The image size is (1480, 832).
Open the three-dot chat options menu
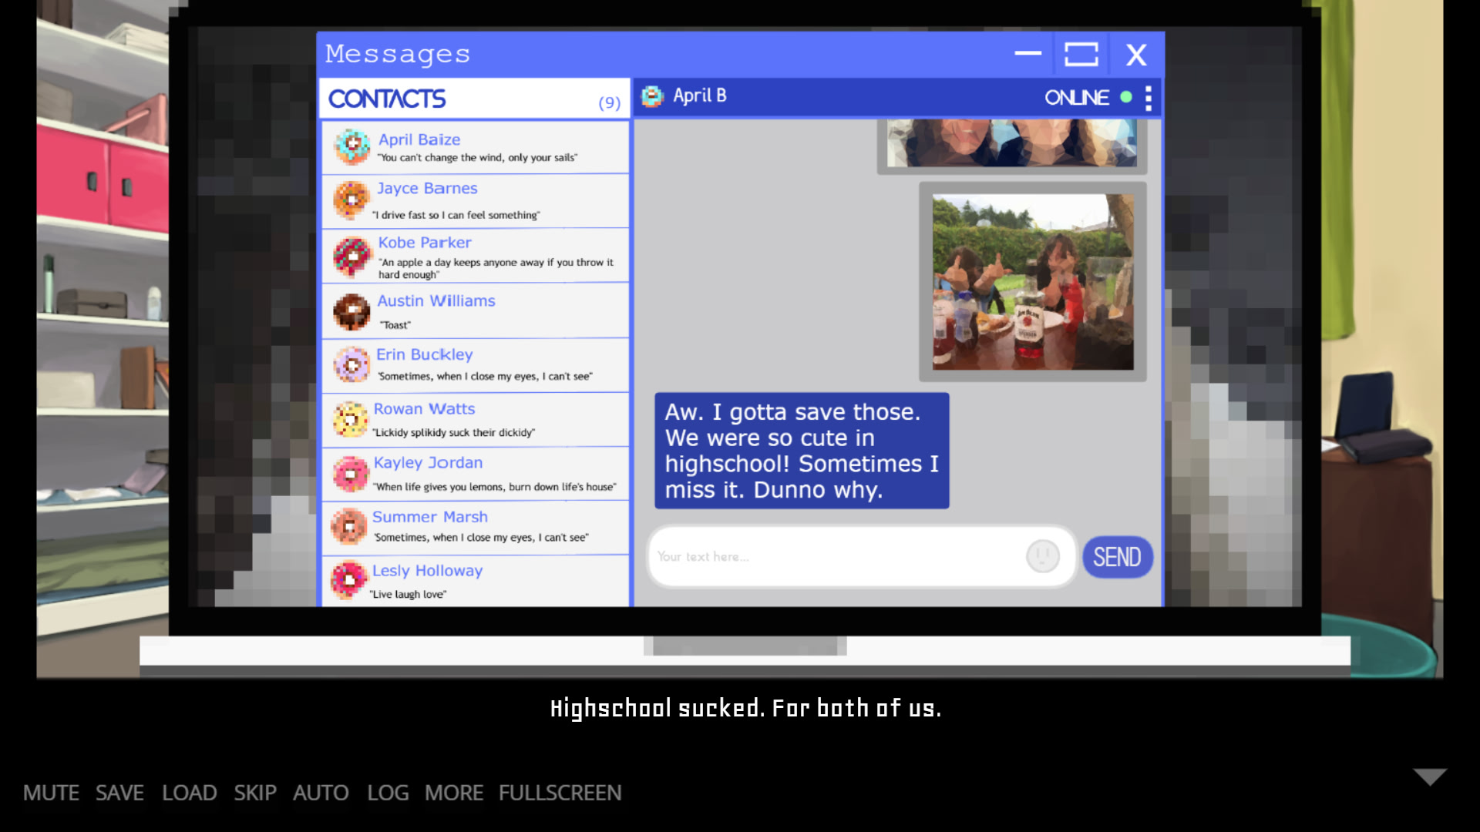pyautogui.click(x=1149, y=98)
